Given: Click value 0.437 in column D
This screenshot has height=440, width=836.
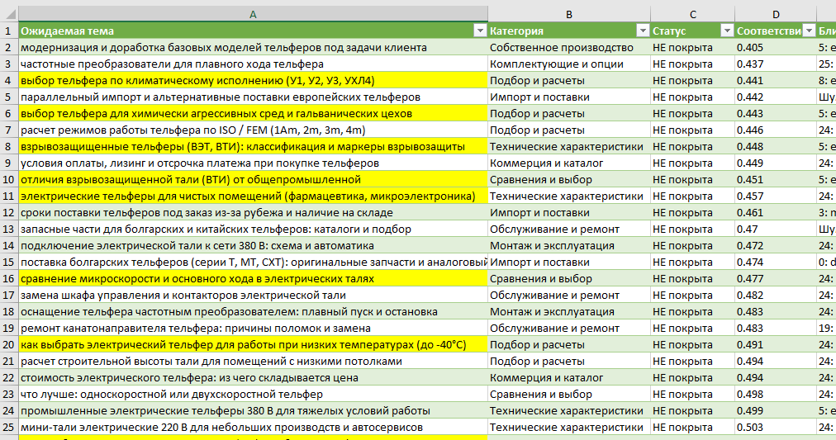Looking at the screenshot, I should (775, 64).
